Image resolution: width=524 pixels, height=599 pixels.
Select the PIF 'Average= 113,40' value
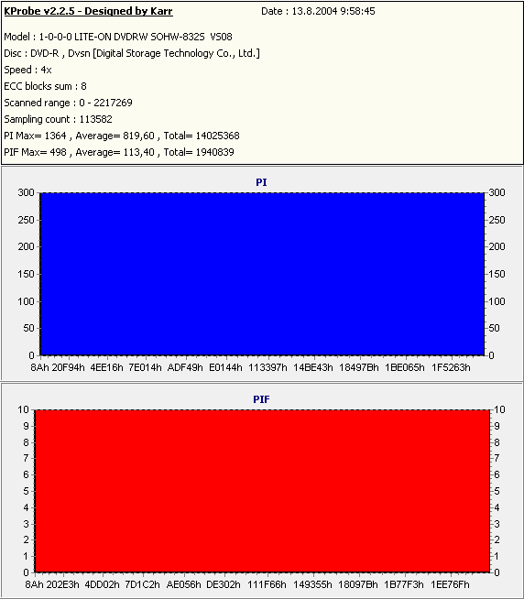click(x=115, y=152)
